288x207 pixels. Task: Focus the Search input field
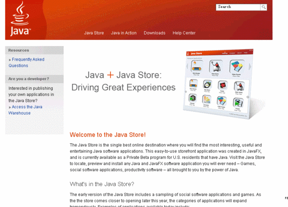click(238, 7)
